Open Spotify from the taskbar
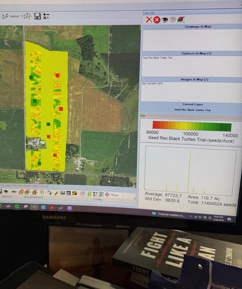Viewport: 242px width, 289px height. [x=17, y=207]
